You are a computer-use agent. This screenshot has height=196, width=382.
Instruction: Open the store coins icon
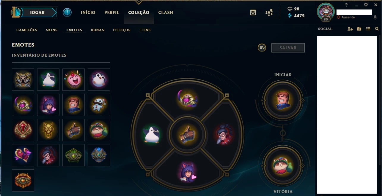point(269,12)
